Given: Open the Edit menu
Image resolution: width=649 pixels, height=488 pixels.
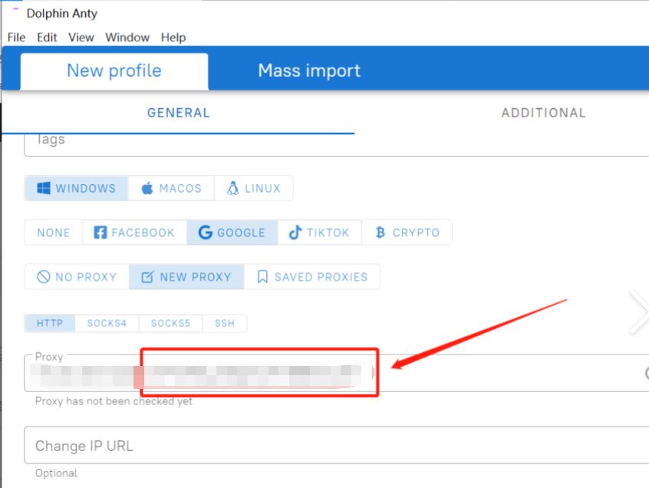Looking at the screenshot, I should tap(47, 38).
